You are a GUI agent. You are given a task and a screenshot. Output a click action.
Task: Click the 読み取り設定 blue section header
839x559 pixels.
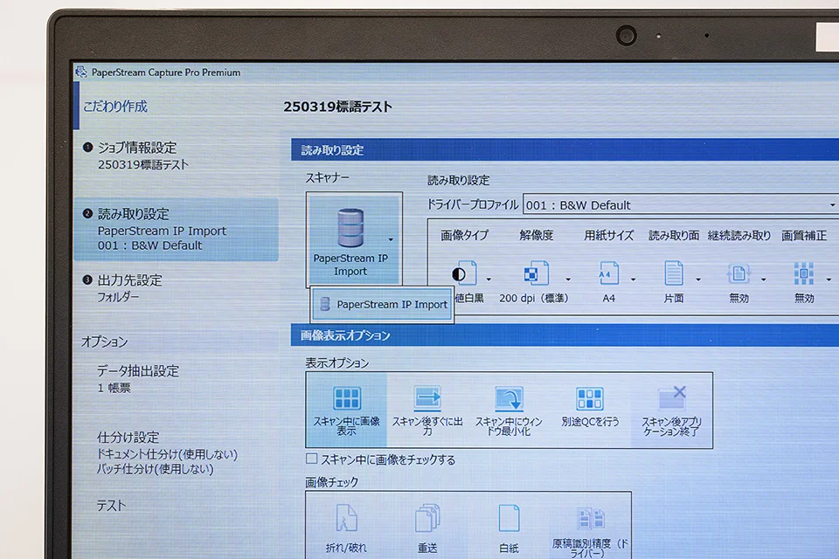click(x=565, y=149)
